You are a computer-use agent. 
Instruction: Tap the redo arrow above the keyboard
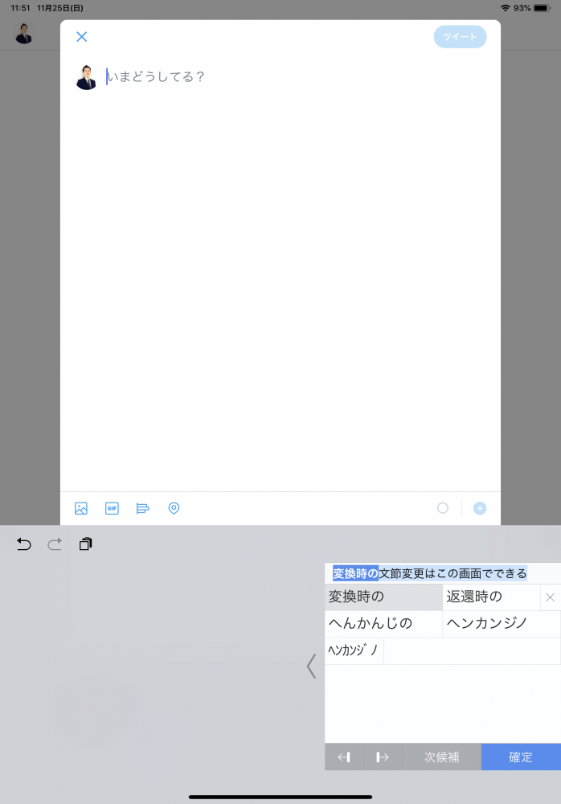click(55, 544)
